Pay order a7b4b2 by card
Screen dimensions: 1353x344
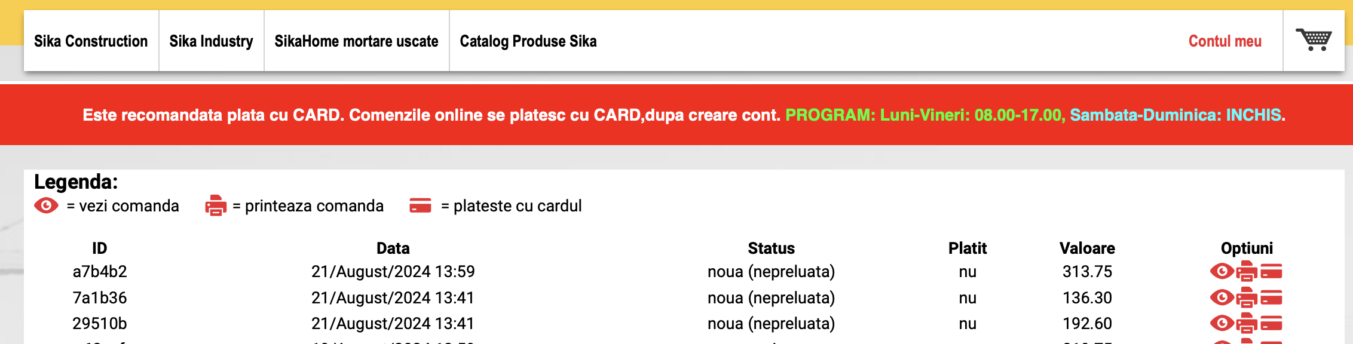point(1271,272)
